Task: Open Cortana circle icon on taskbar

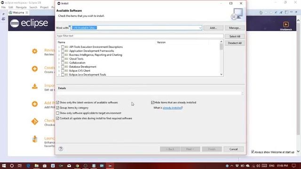Action: click(x=12, y=166)
